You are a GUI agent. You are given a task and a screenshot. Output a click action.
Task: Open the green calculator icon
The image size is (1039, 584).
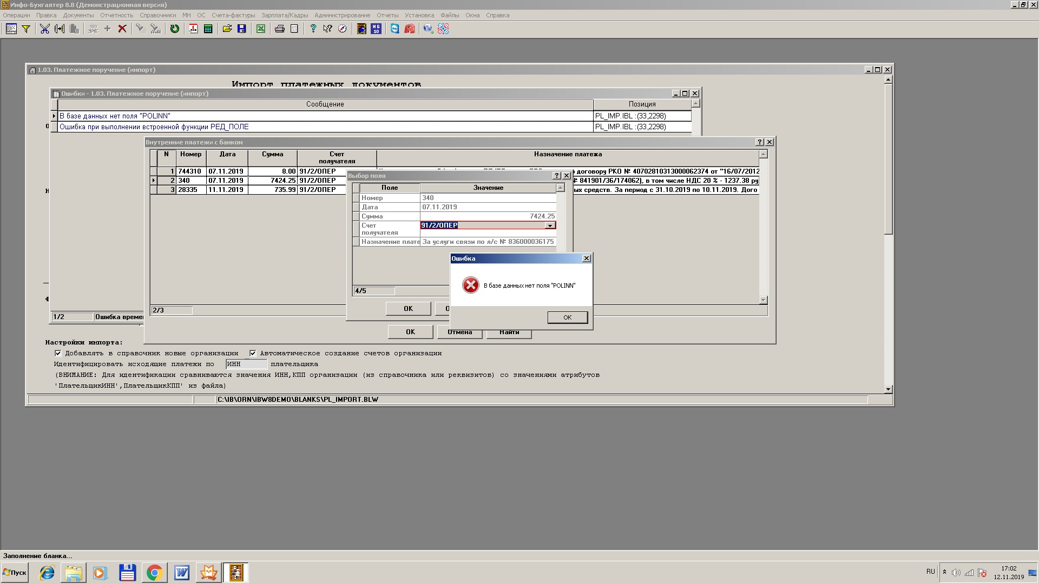(208, 29)
